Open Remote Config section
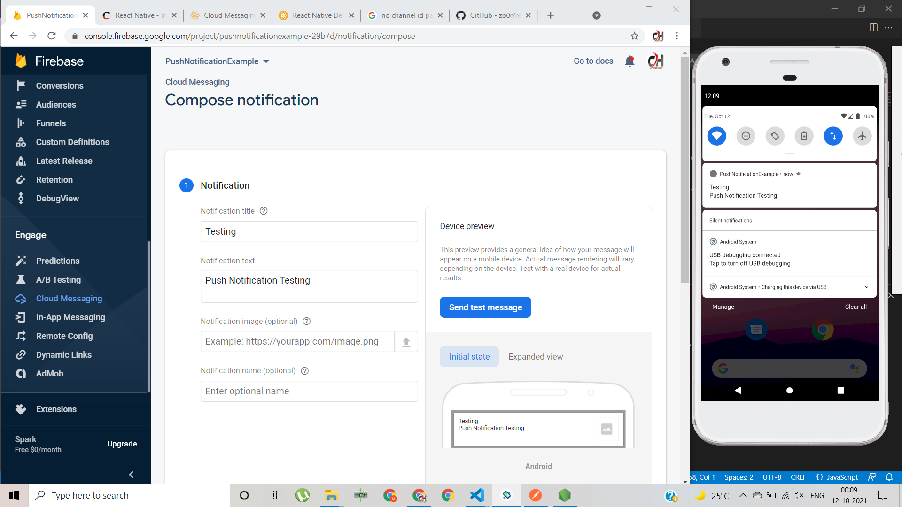The image size is (902, 507). point(64,336)
